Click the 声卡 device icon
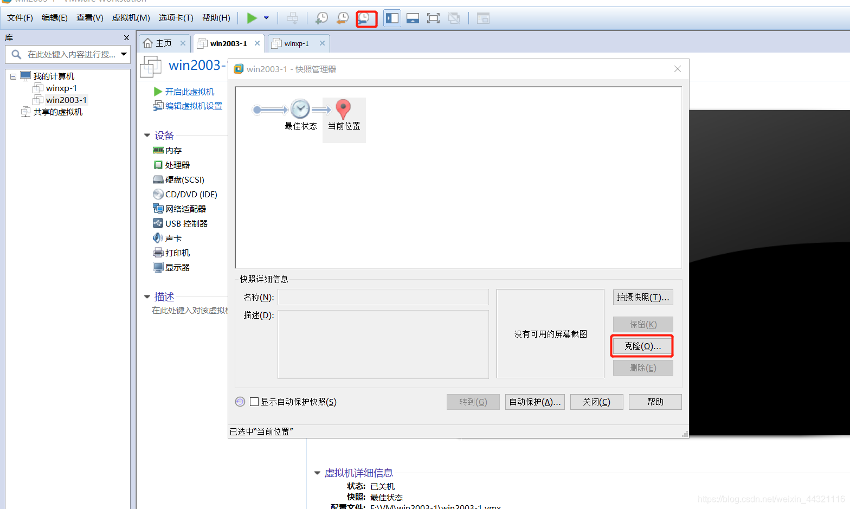Image resolution: width=850 pixels, height=509 pixels. click(x=158, y=238)
